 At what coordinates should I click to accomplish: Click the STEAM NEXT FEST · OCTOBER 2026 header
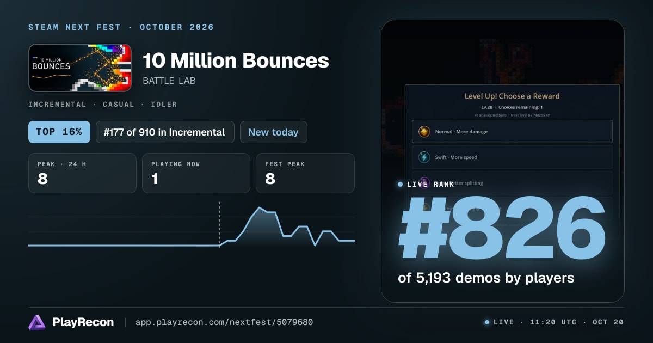[121, 27]
